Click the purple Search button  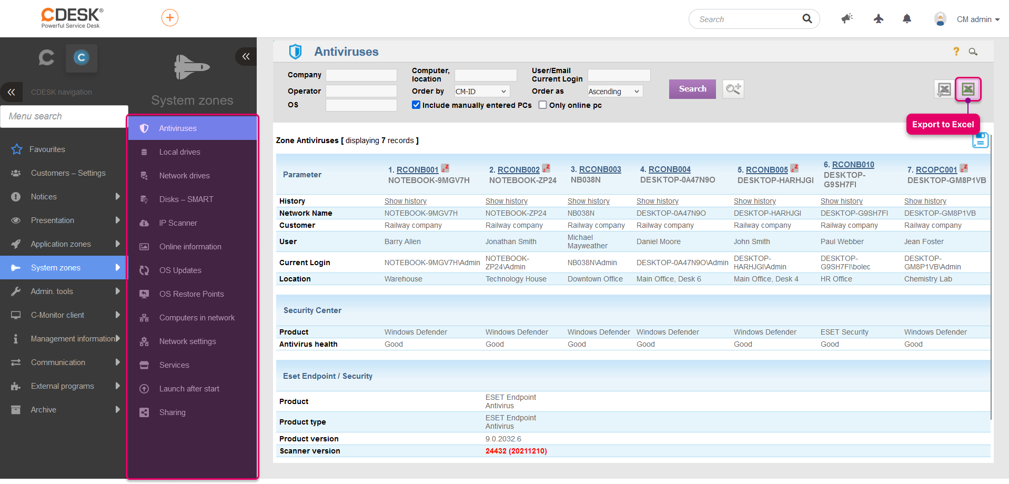(692, 89)
